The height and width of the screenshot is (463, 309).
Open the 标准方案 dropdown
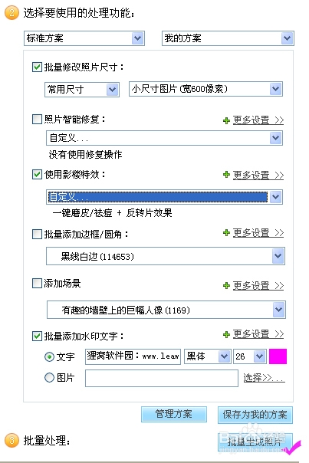click(84, 38)
